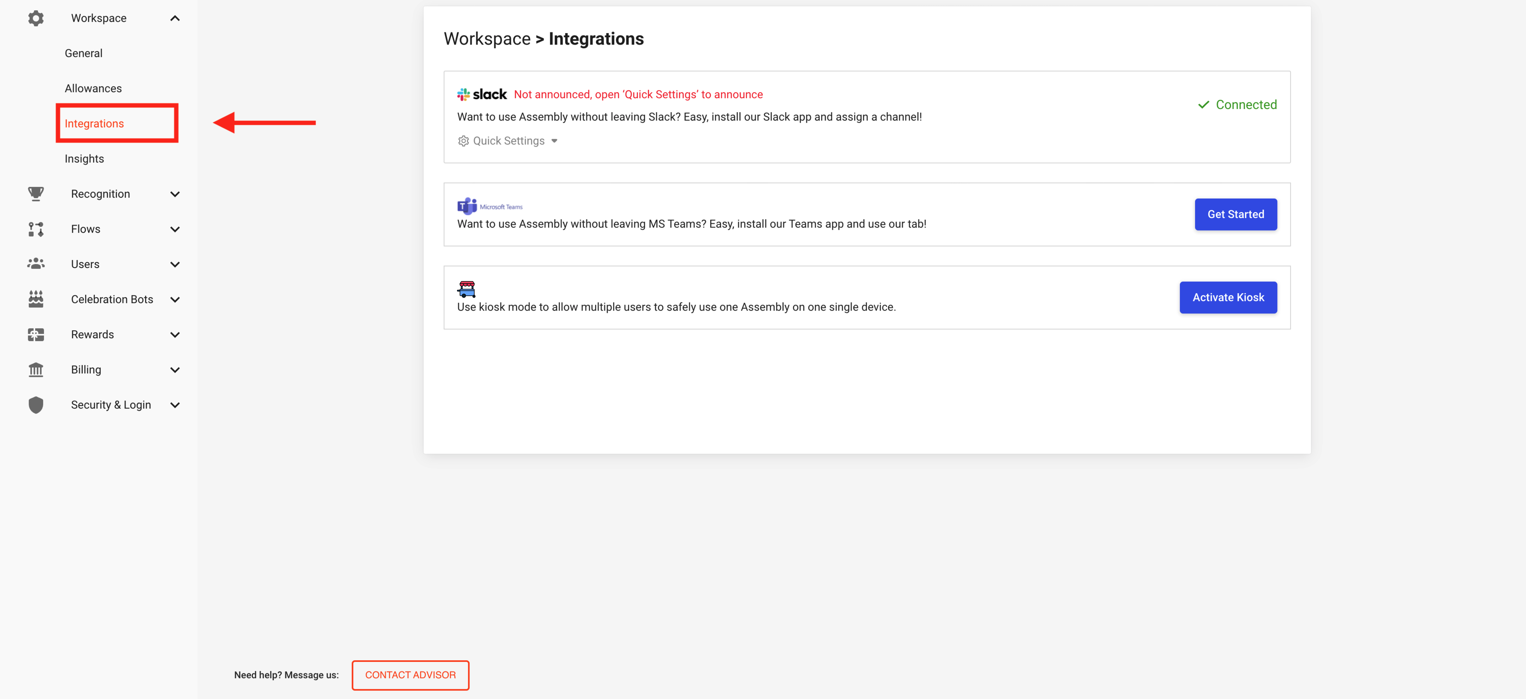Click the Recognition trophy icon

(36, 194)
